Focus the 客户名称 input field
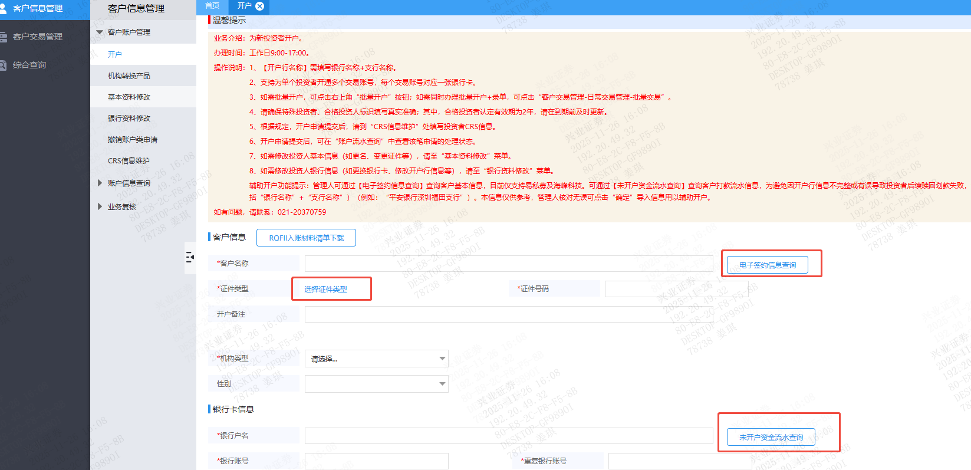971x470 pixels. (x=509, y=263)
